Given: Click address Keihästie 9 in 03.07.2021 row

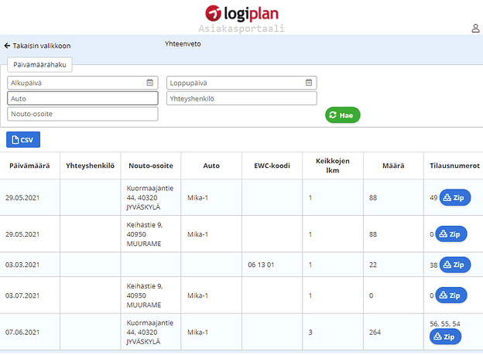Looking at the screenshot, I should 145,295.
